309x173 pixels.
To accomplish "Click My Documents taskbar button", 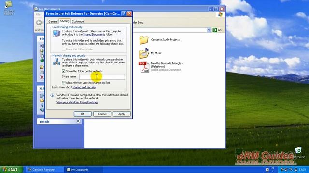I will pyautogui.click(x=84, y=170).
